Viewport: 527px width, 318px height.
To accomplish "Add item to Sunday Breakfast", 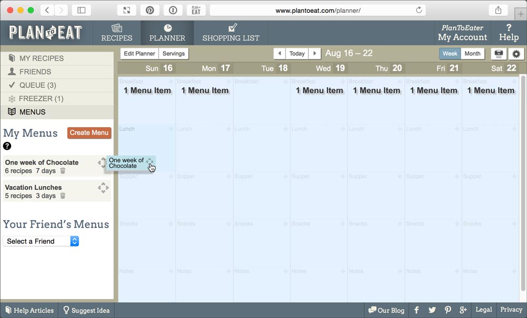I will point(171,81).
